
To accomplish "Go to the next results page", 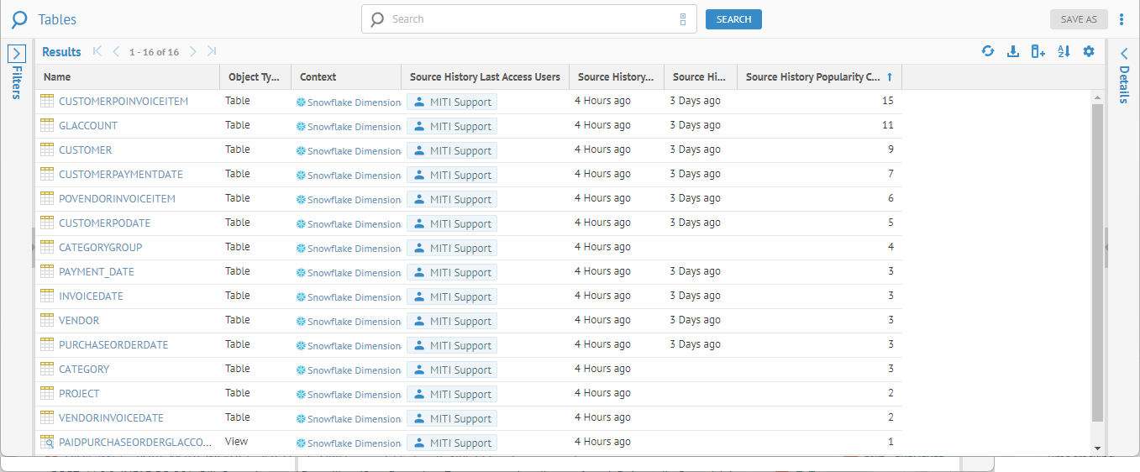I will pyautogui.click(x=193, y=52).
